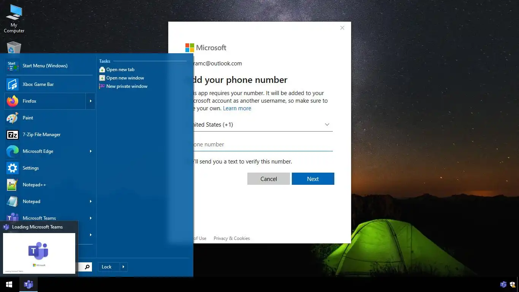Open Paint from the start menu
The height and width of the screenshot is (292, 519).
pos(49,118)
